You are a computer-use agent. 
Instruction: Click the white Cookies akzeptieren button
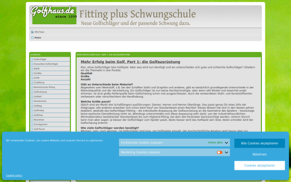click(x=259, y=165)
